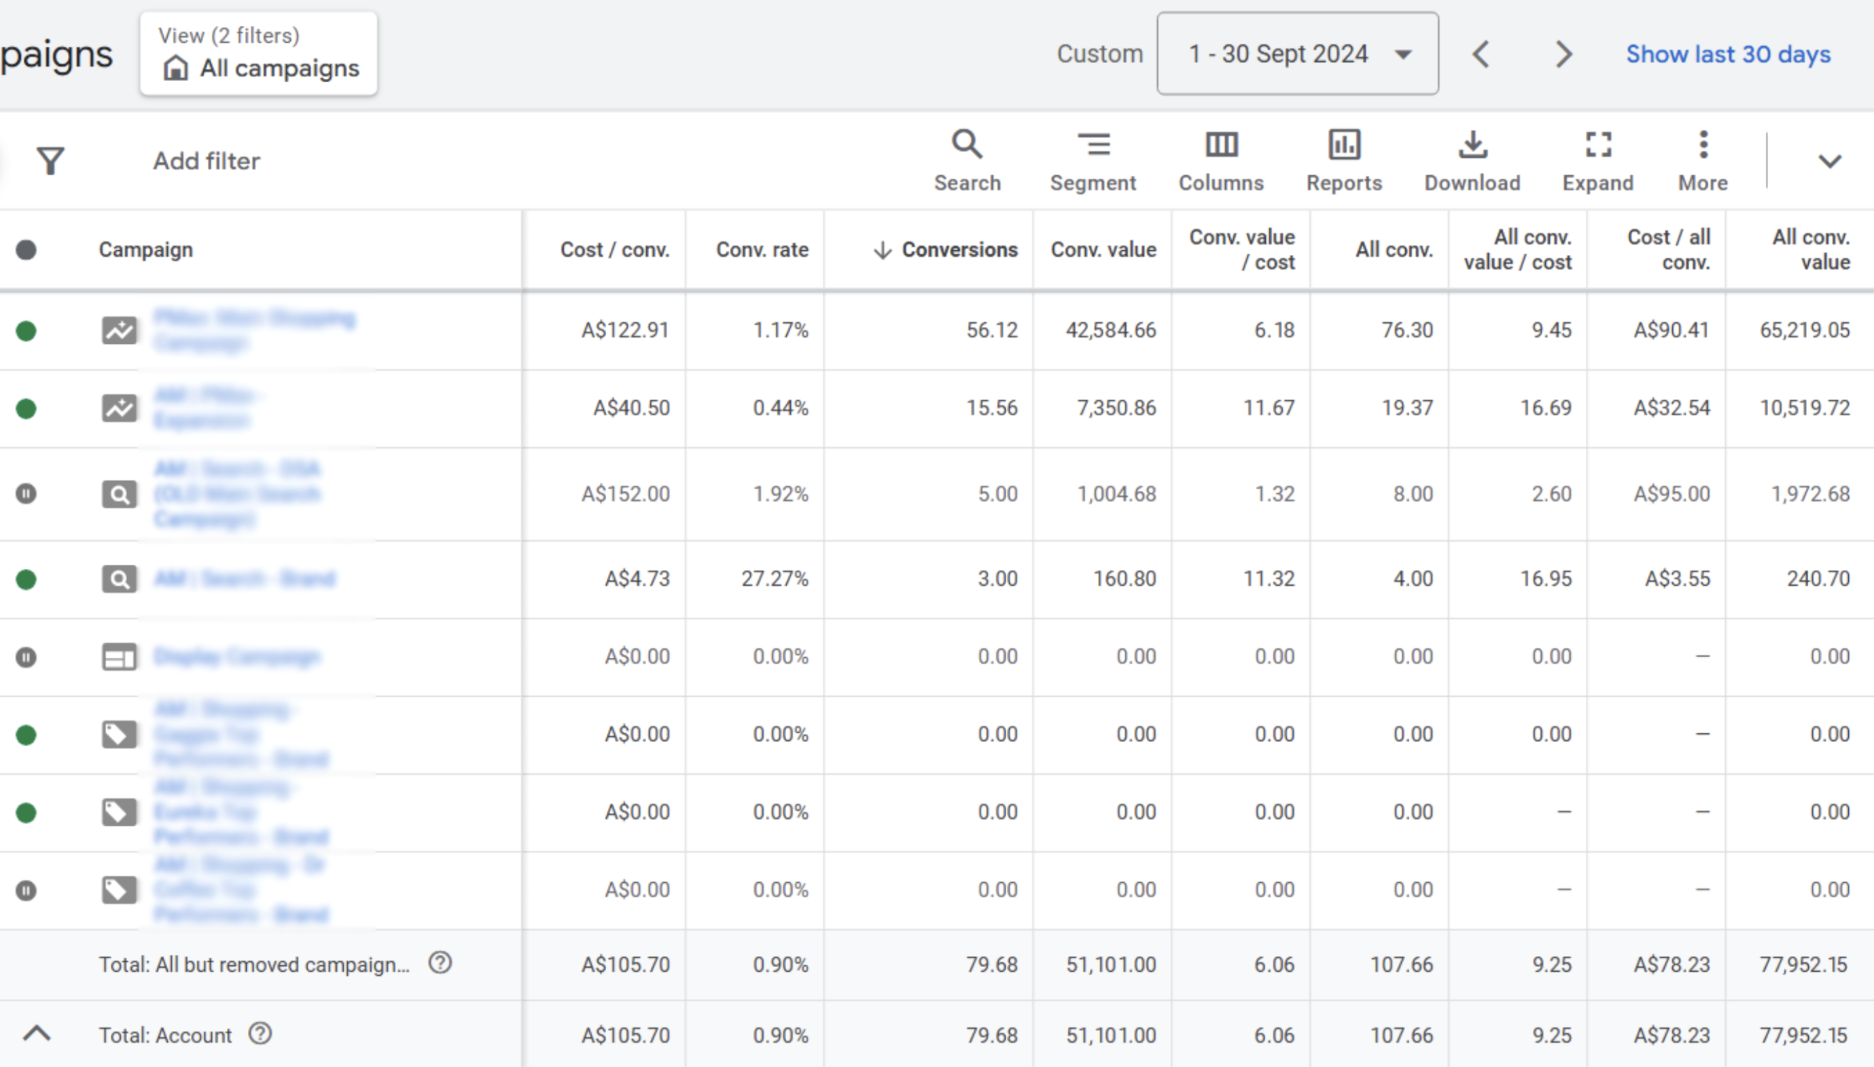Image resolution: width=1874 pixels, height=1067 pixels.
Task: Sort by All conv. column
Action: 1394,250
